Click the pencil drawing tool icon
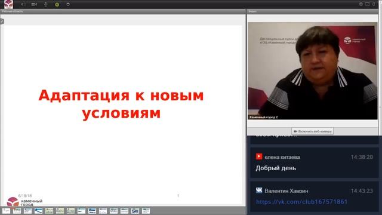382x215 pixels. [x=2, y=21]
